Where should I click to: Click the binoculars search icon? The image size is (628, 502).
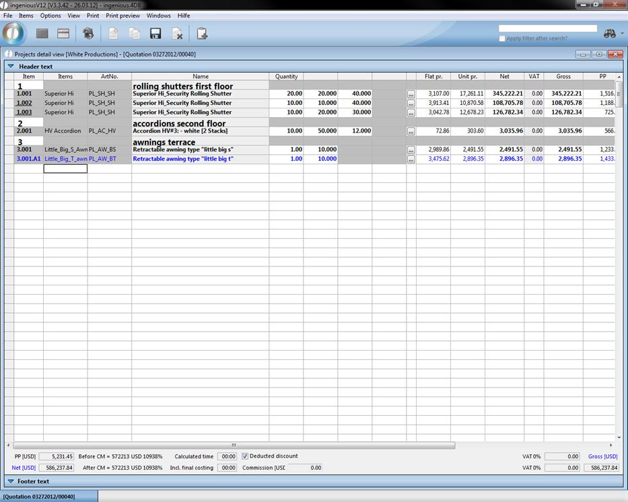pos(610,33)
